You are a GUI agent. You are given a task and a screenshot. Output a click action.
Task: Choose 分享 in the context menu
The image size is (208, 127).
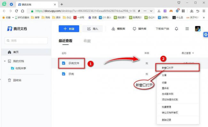point(178,75)
